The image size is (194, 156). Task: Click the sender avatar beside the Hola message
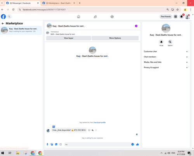48,130
